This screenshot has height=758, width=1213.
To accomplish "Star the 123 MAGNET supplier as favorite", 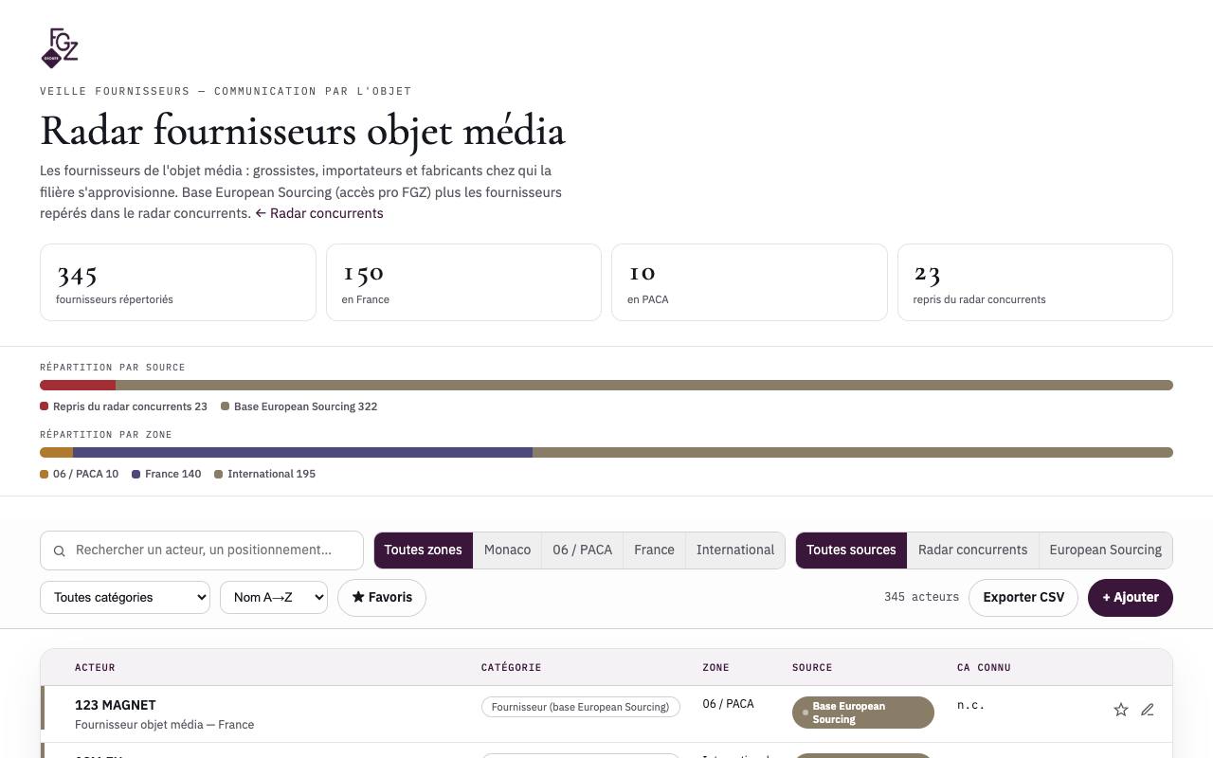I will tap(1121, 710).
